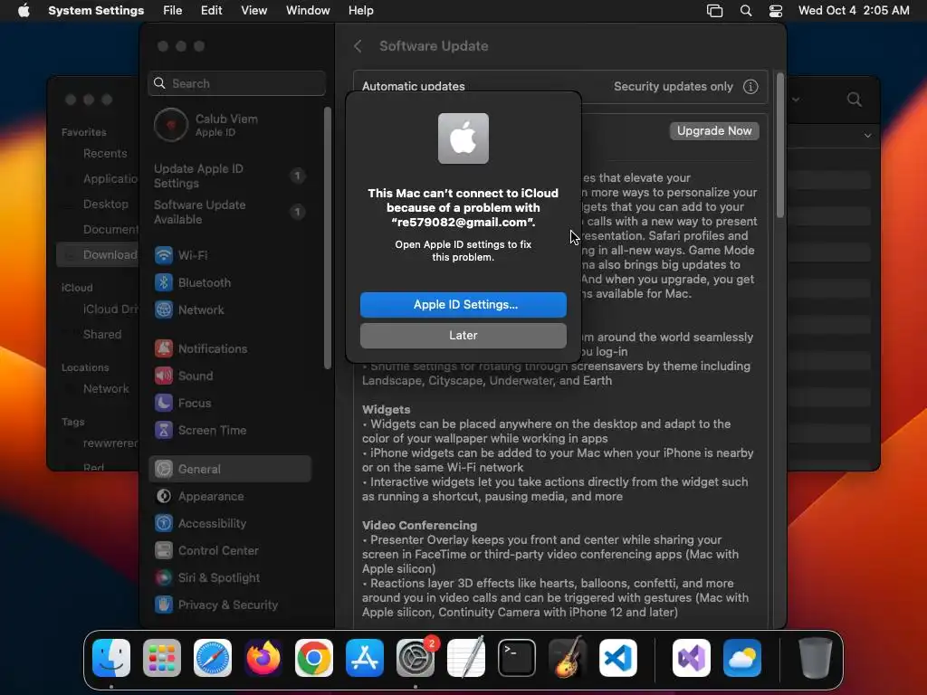This screenshot has width=927, height=695.
Task: Open the Screen Time hourglass icon
Action: 164,430
